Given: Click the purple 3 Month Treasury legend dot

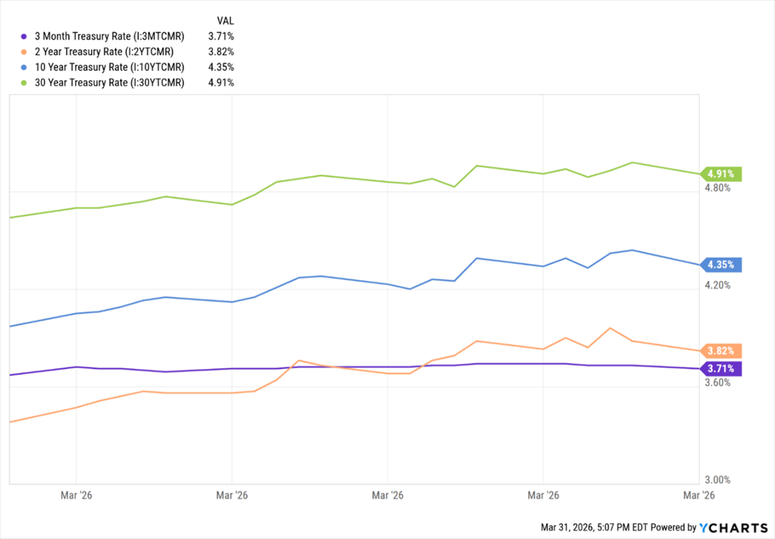Looking at the screenshot, I should coord(25,36).
